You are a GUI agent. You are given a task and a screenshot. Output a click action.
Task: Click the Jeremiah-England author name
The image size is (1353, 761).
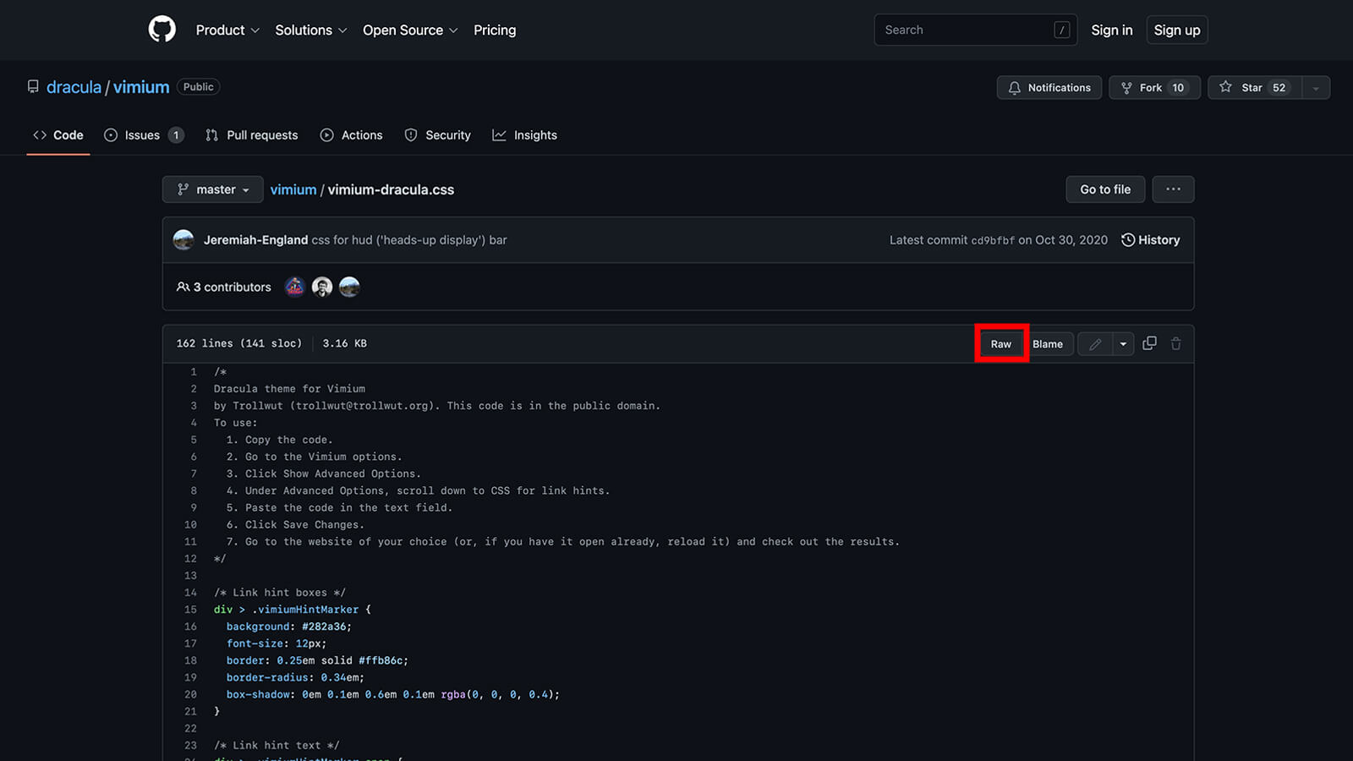point(255,240)
